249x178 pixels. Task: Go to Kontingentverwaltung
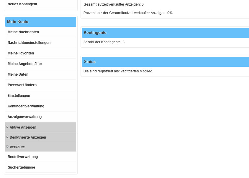point(41,106)
